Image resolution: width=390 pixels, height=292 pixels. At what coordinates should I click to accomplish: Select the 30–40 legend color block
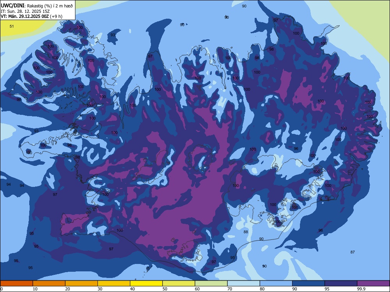[114, 283]
